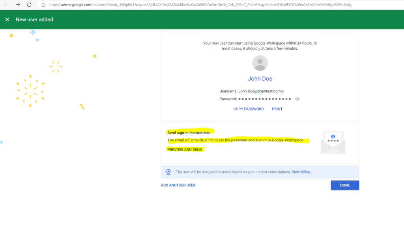Image resolution: width=404 pixels, height=235 pixels.
Task: Click the hidden password dots
Action: [265, 99]
